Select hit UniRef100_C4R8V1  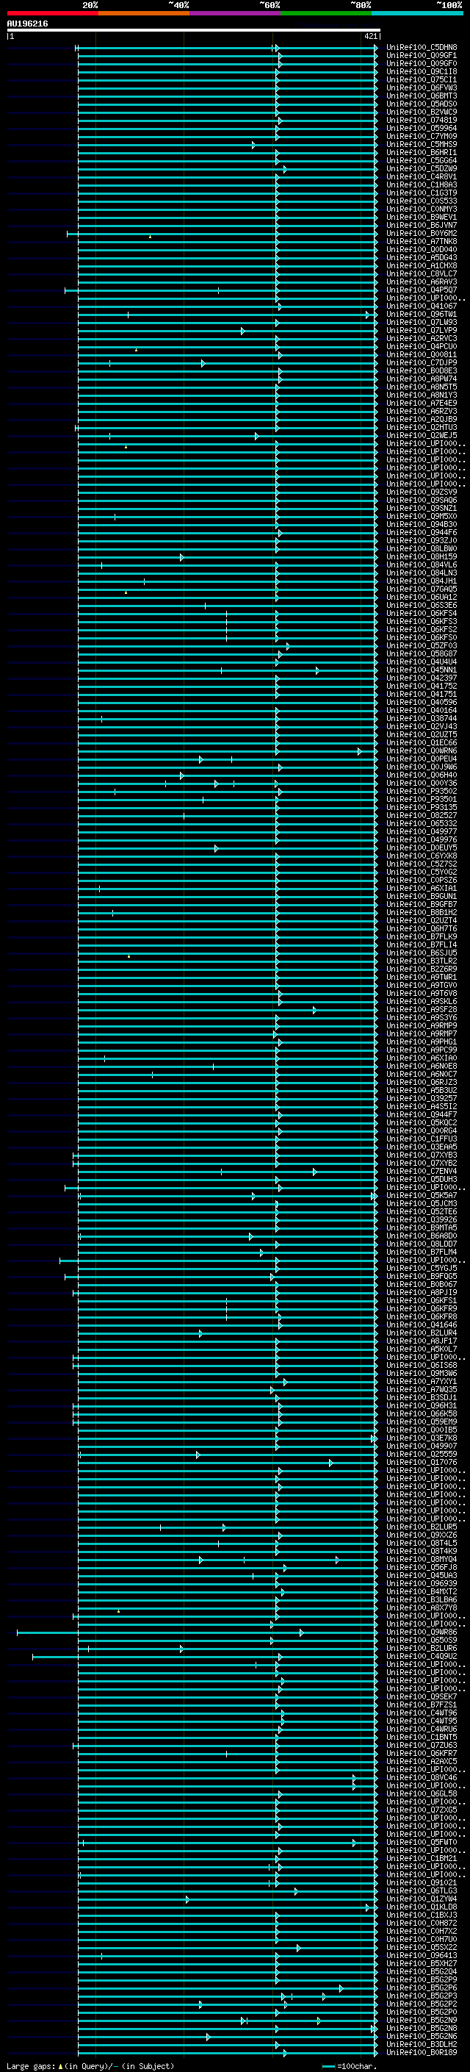point(422,177)
